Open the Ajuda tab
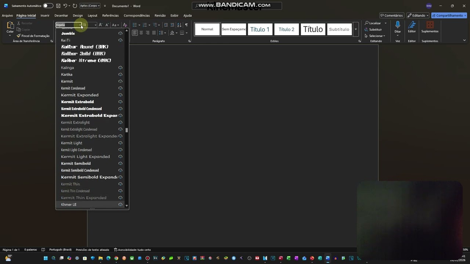The width and height of the screenshot is (470, 264). click(x=188, y=15)
